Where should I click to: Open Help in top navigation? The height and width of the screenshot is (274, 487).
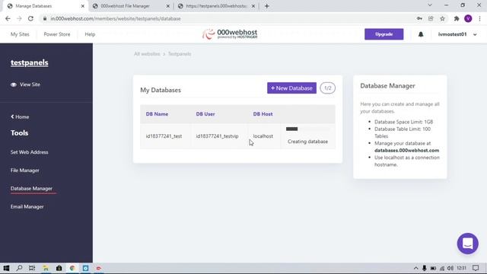(90, 34)
